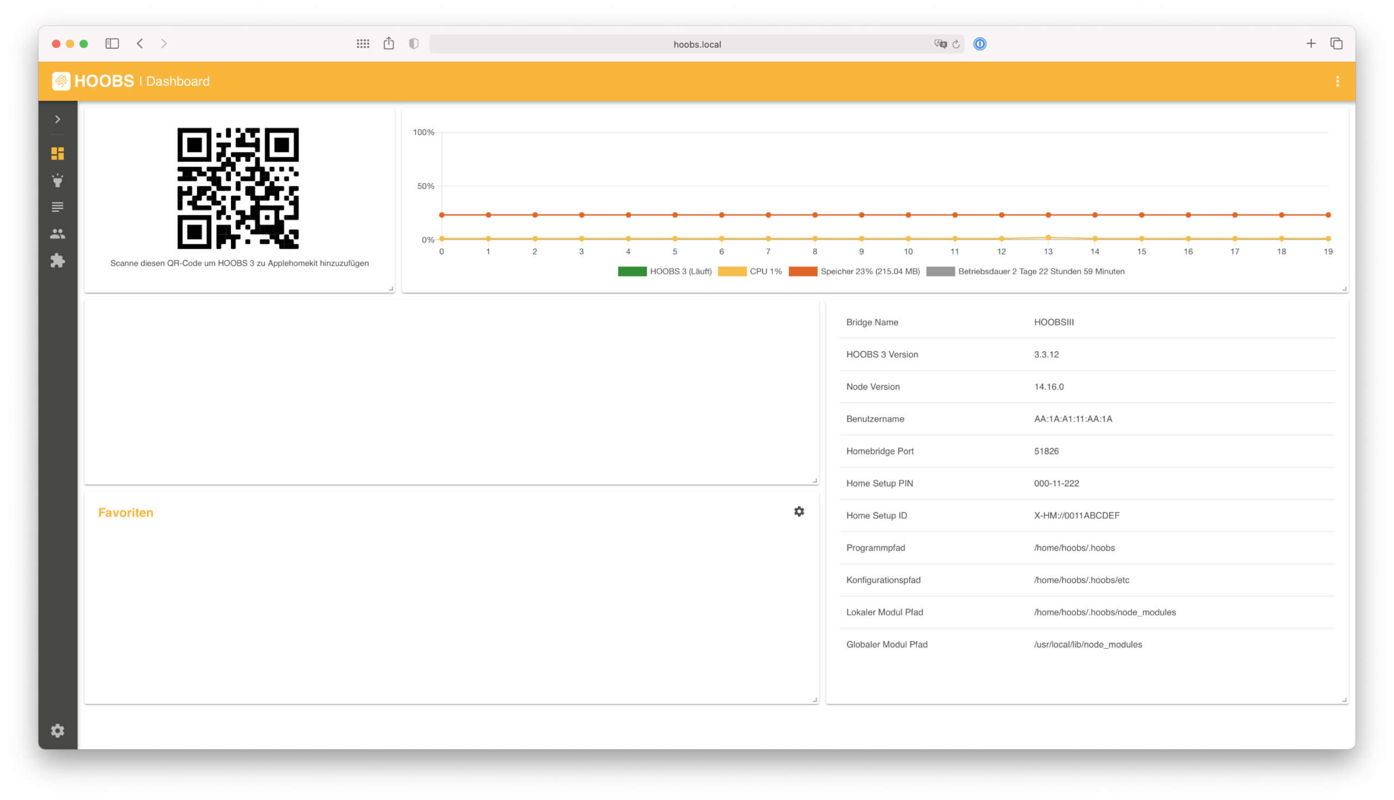
Task: Click the memory data point at 13
Action: coord(1048,215)
